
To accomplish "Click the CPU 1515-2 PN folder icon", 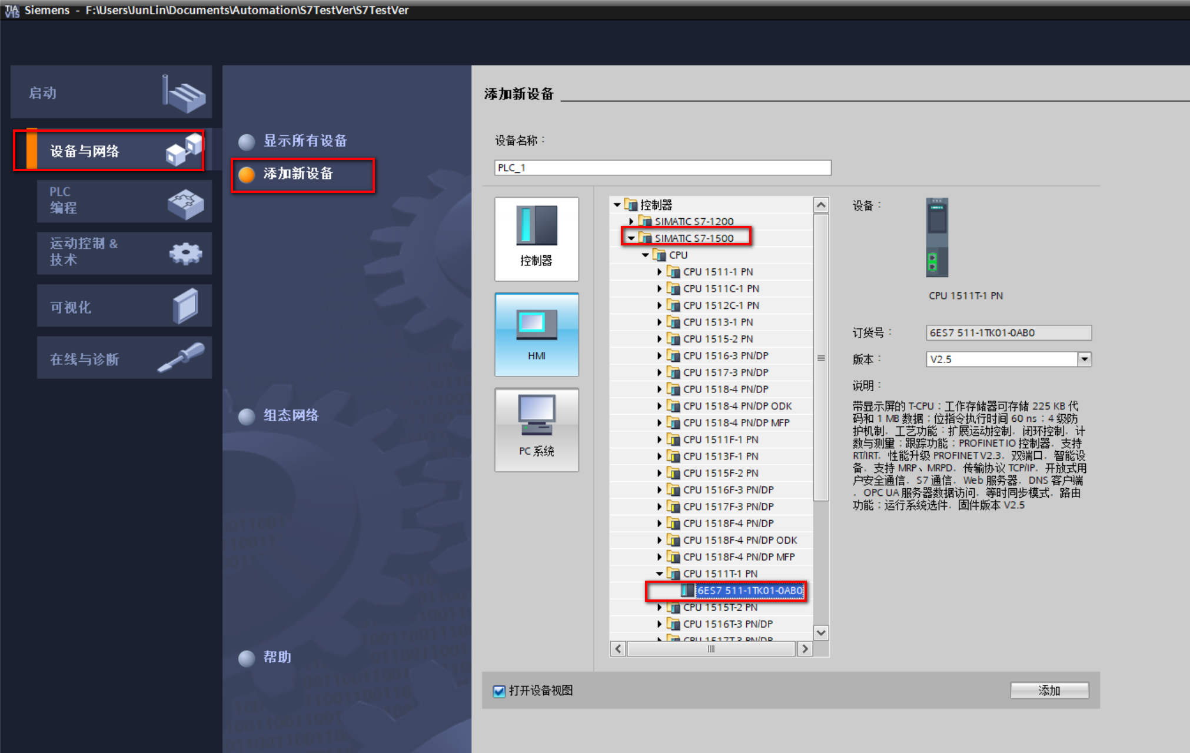I will pos(673,338).
